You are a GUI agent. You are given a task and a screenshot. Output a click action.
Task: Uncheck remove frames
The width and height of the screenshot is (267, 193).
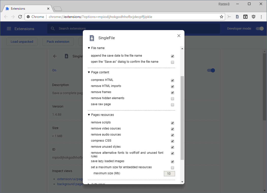pyautogui.click(x=172, y=93)
